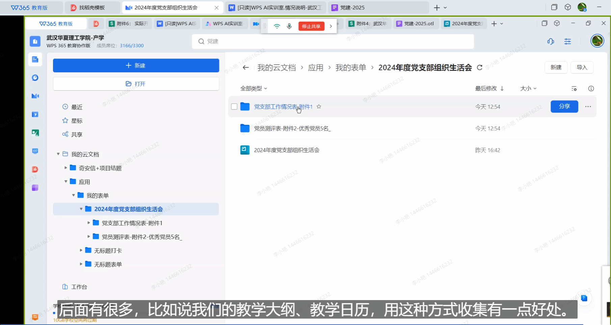Mute the microphone in sharing toolbar
The image size is (611, 325).
coord(289,26)
